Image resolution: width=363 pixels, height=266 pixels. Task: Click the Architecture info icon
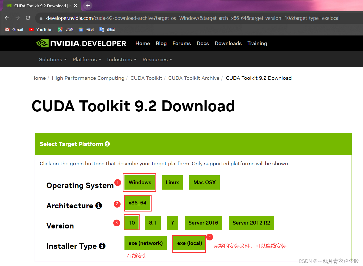point(99,205)
